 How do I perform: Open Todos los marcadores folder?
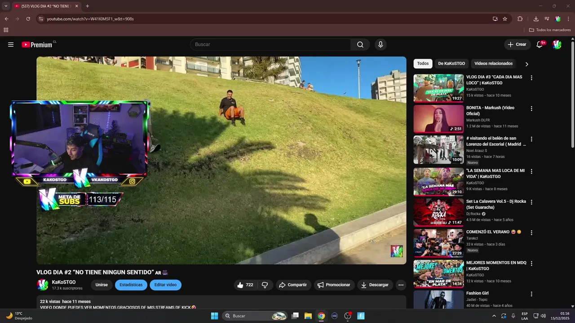coord(550,30)
